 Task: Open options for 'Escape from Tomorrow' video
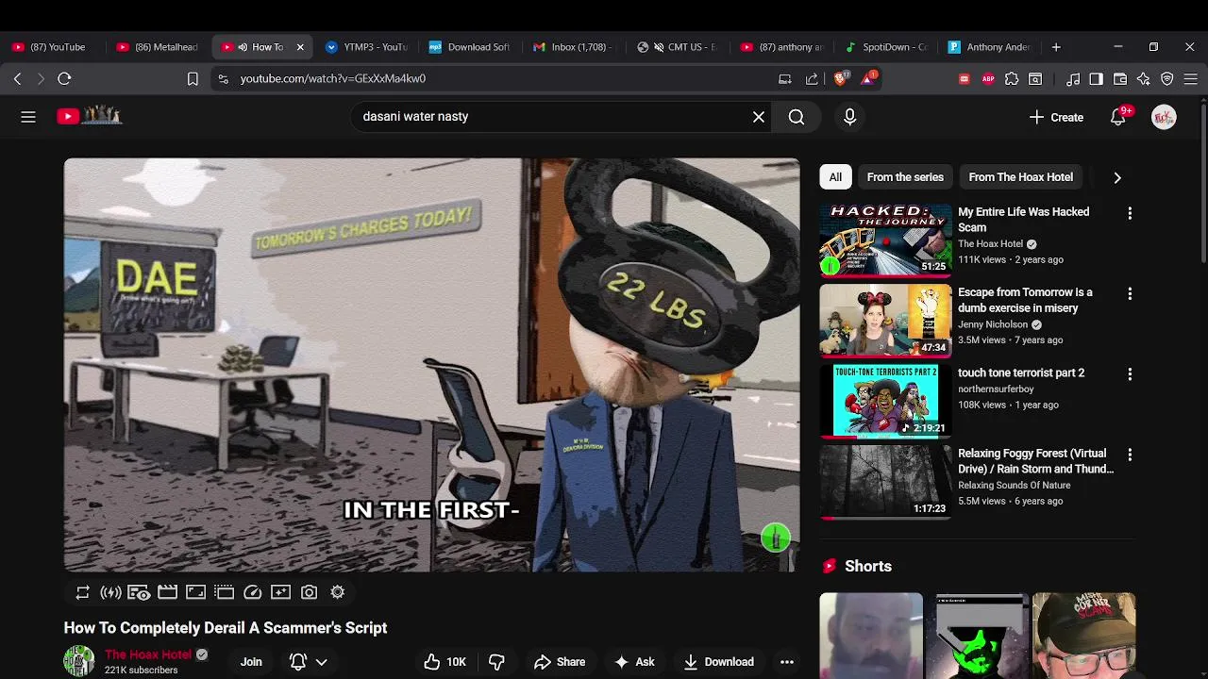pos(1130,294)
